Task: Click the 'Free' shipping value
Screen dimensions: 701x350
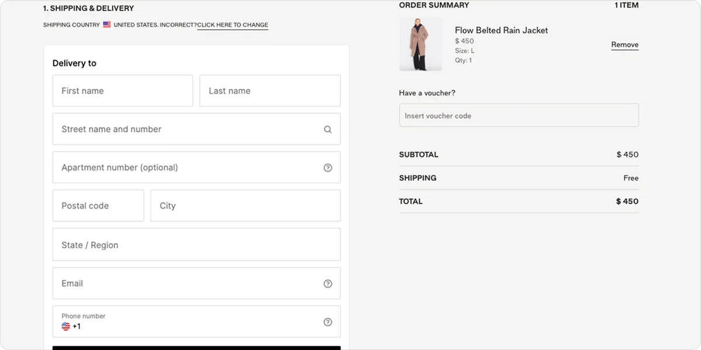Action: pyautogui.click(x=631, y=178)
